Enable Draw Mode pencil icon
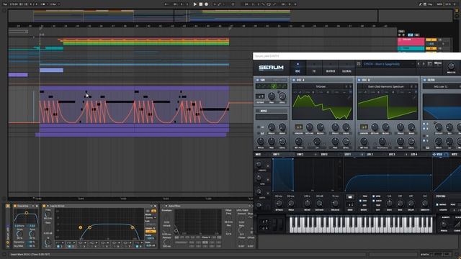 pyautogui.click(x=421, y=4)
